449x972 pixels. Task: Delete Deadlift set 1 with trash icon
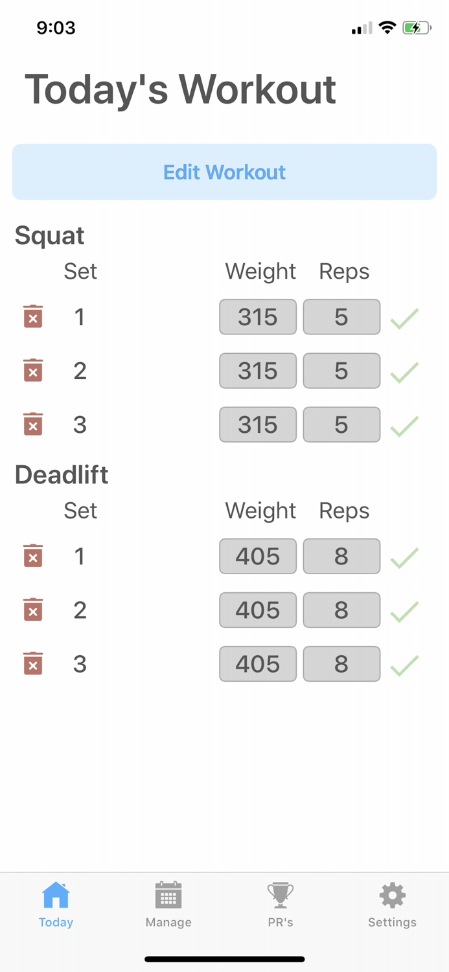[x=33, y=556]
